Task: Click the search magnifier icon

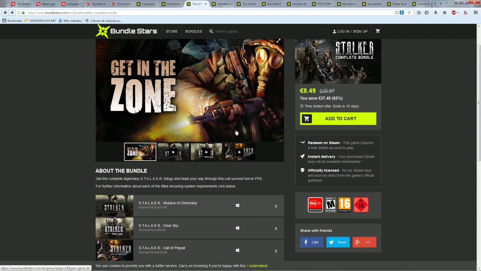Action: coord(211,31)
